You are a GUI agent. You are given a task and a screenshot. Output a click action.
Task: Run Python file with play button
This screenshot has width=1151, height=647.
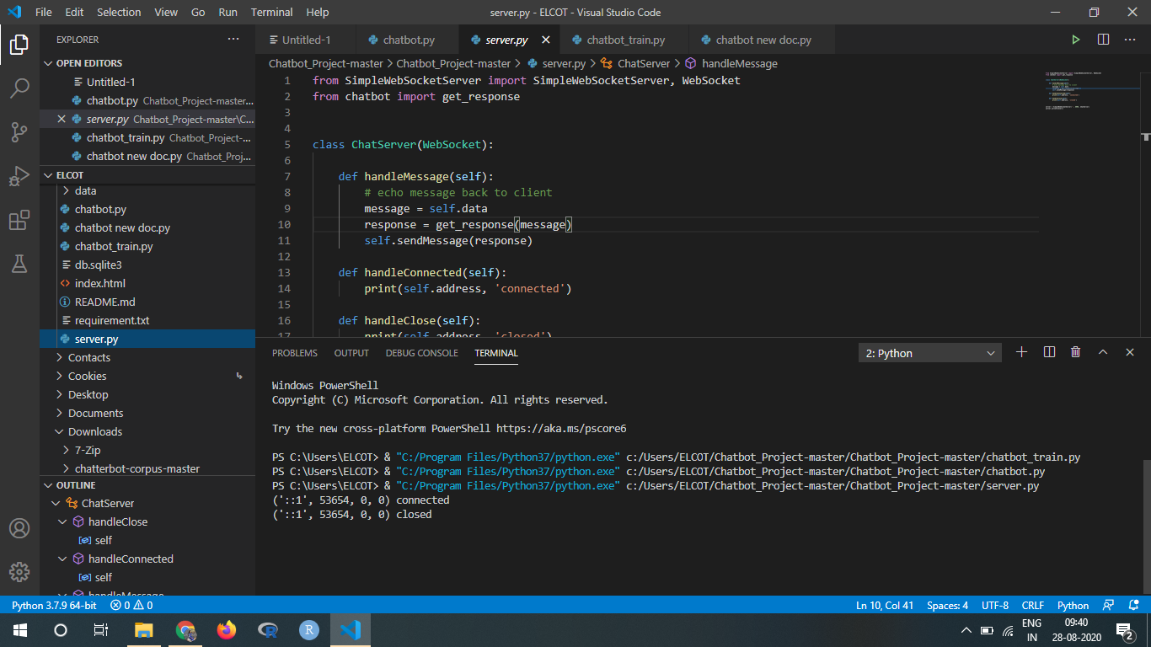[1076, 40]
